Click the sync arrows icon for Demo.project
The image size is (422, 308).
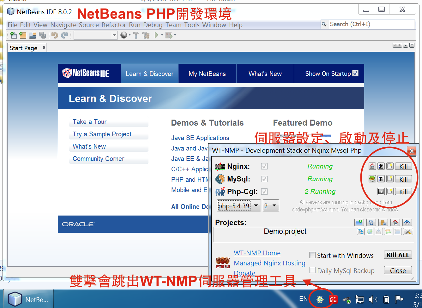click(388, 232)
